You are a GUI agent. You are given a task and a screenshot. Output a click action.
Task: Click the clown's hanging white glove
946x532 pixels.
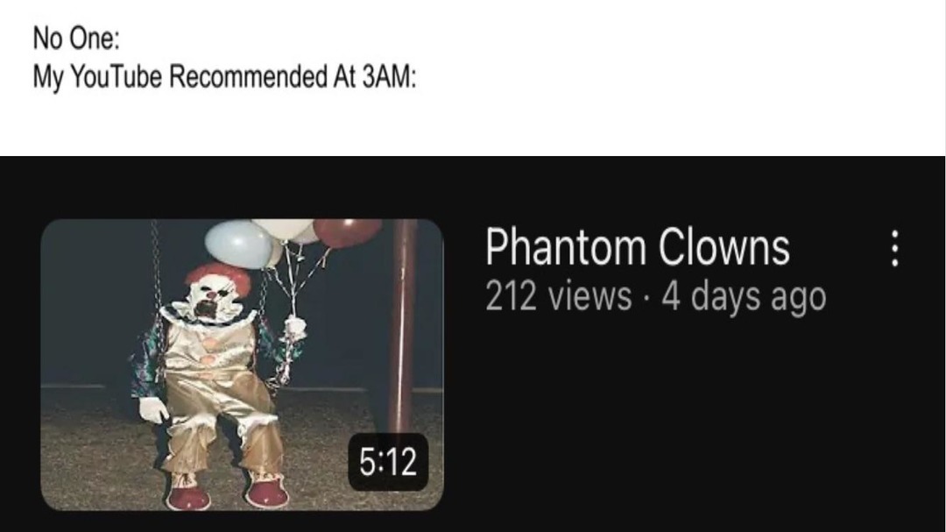pos(152,410)
